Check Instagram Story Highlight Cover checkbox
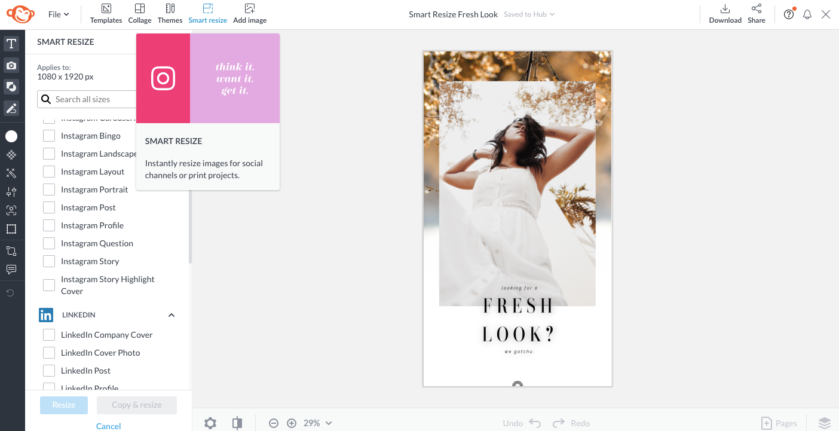Image resolution: width=839 pixels, height=431 pixels. 49,285
